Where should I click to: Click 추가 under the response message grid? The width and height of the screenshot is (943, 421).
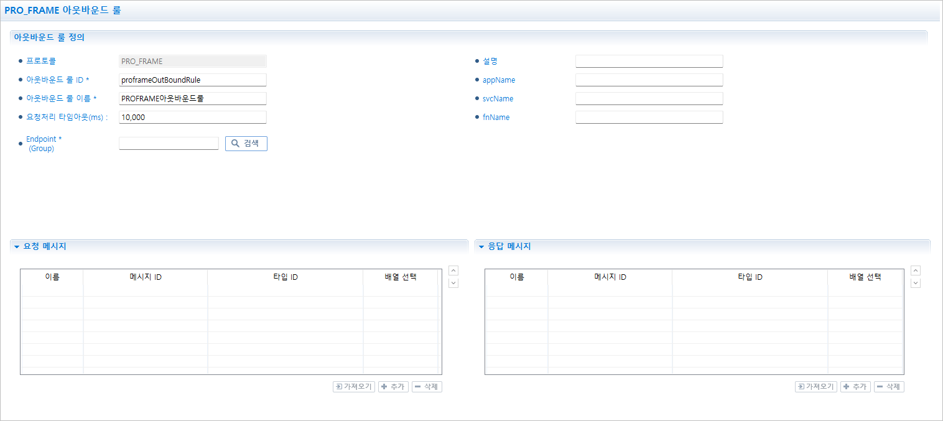click(855, 386)
